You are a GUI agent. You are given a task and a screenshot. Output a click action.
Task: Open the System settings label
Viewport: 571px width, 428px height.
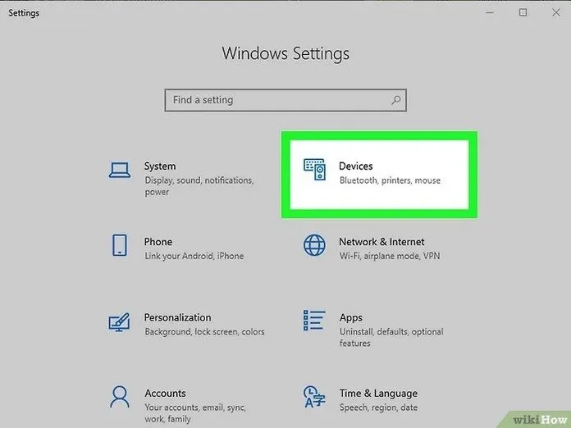click(160, 166)
